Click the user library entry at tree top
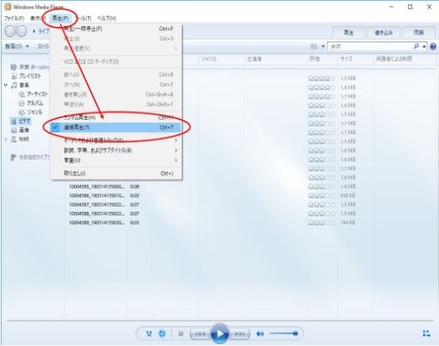The height and width of the screenshot is (346, 439). [30, 67]
